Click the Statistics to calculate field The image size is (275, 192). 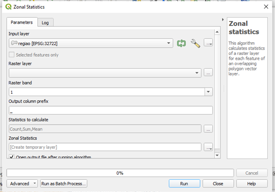point(105,129)
